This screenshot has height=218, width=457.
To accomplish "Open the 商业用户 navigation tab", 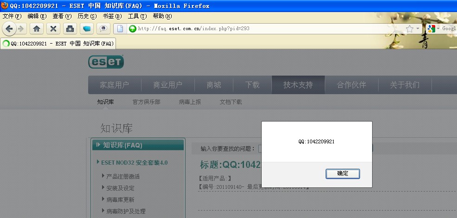I will (x=168, y=85).
